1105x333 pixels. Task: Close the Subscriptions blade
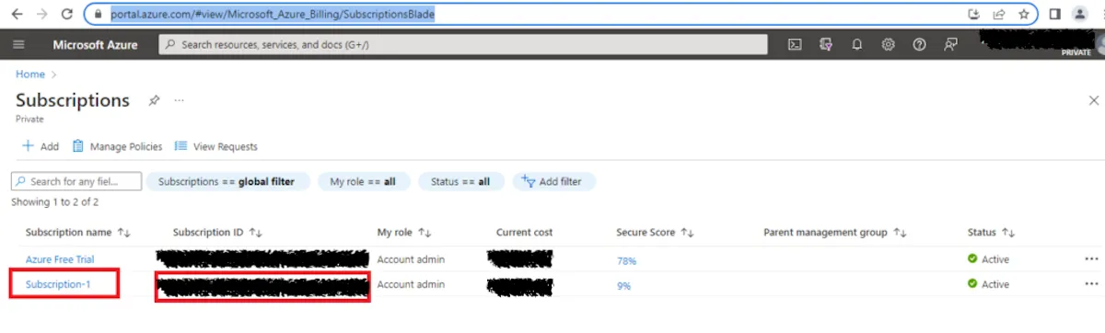coord(1094,99)
